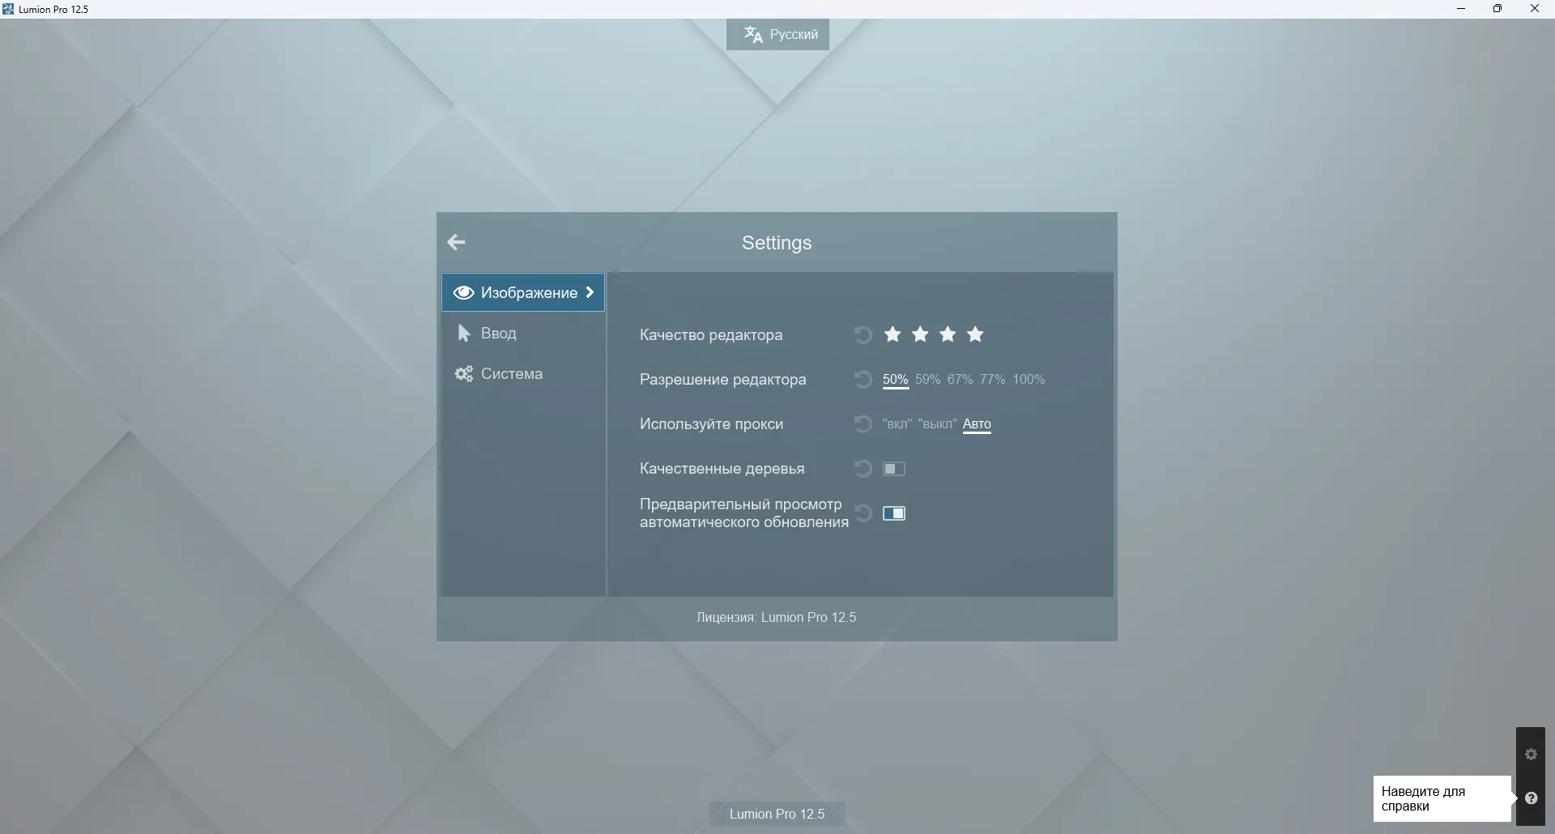Click the Лицензия: Lumion Pro 12.5 text
Viewport: 1555px width, 834px height.
point(776,617)
